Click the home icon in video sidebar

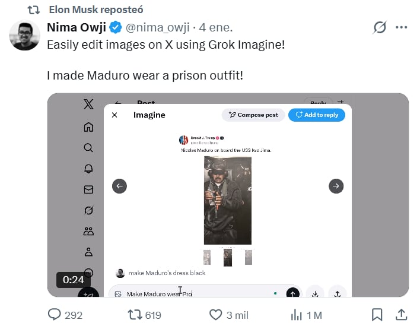coord(88,126)
